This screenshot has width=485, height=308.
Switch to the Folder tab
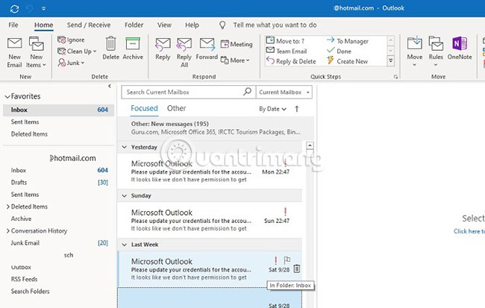click(x=134, y=25)
